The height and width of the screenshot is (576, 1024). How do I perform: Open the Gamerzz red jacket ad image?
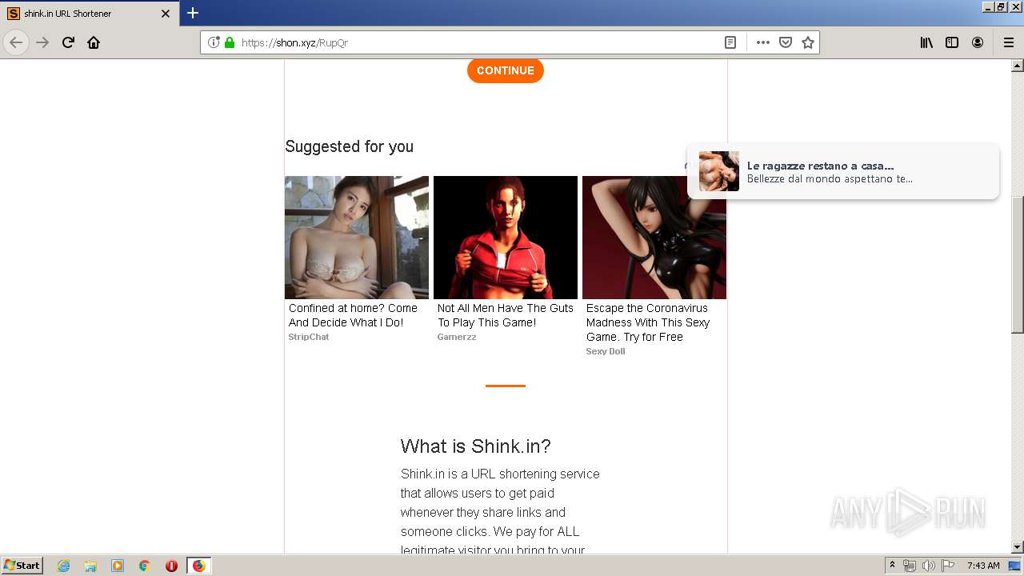coord(506,238)
